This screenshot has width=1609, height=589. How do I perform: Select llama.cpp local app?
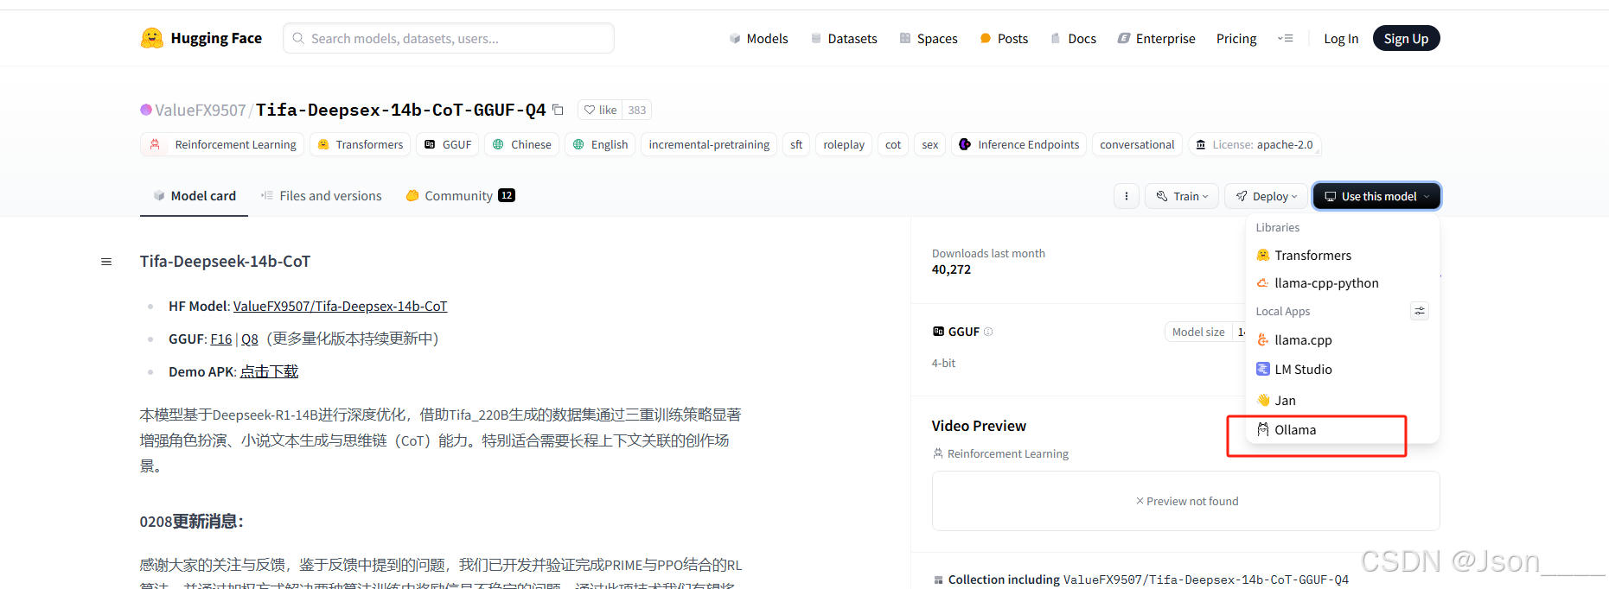click(1343, 339)
